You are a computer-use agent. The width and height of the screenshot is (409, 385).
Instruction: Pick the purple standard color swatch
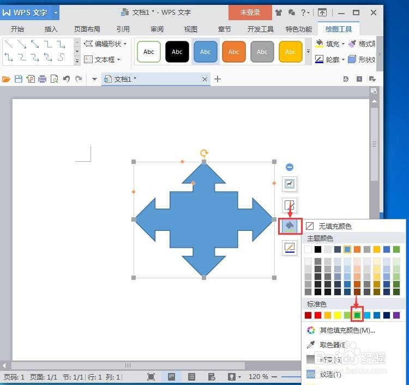[396, 315]
